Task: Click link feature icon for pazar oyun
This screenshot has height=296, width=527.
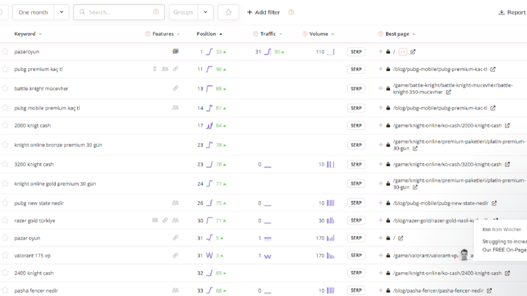Action: pyautogui.click(x=175, y=238)
